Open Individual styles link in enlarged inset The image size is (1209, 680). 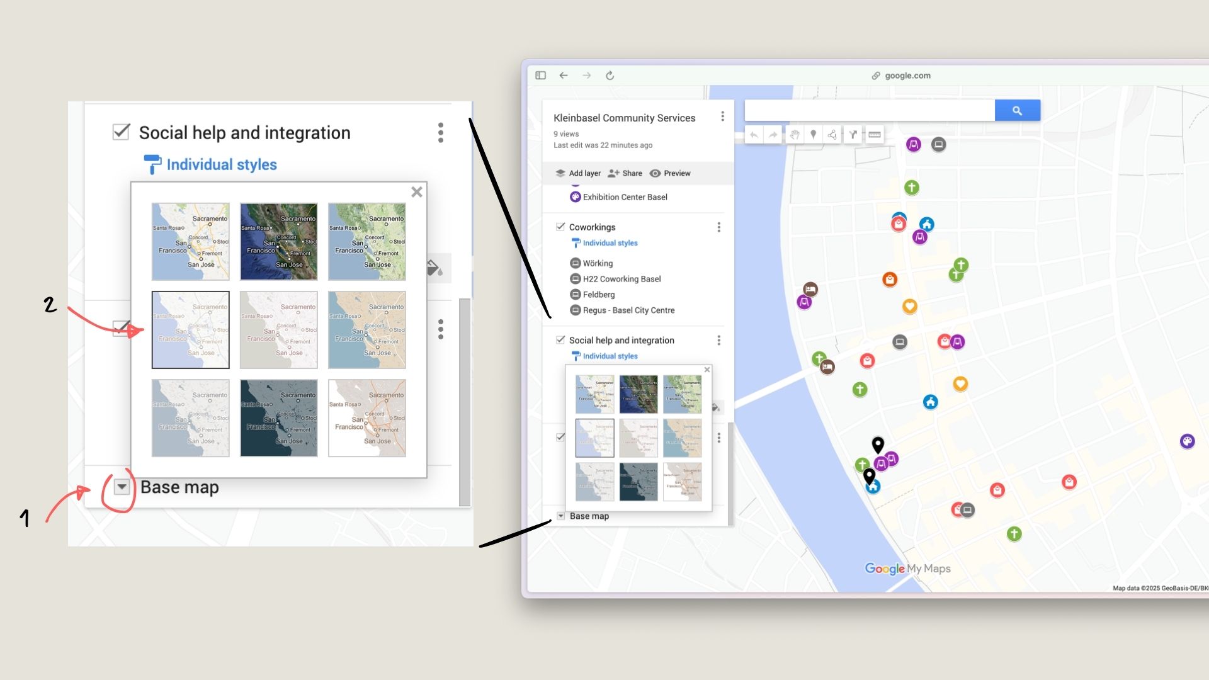pyautogui.click(x=222, y=165)
